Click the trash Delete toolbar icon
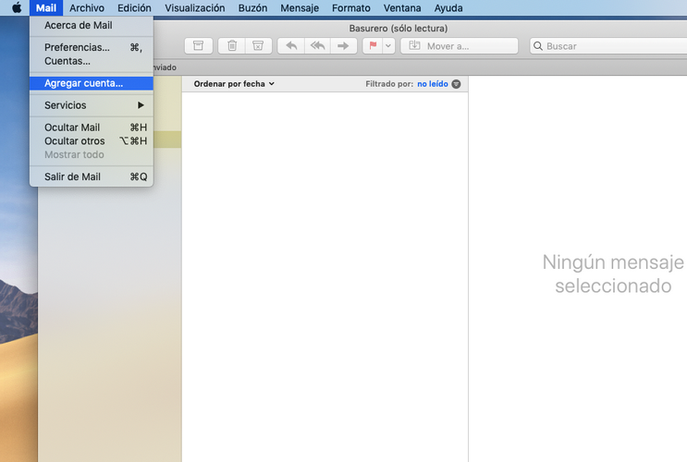The image size is (687, 462). coord(232,45)
